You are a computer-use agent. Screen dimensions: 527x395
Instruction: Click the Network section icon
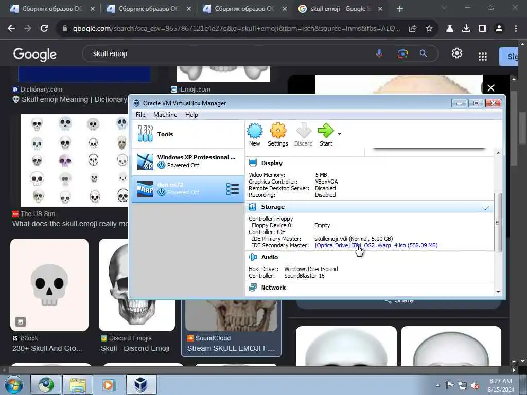253,288
